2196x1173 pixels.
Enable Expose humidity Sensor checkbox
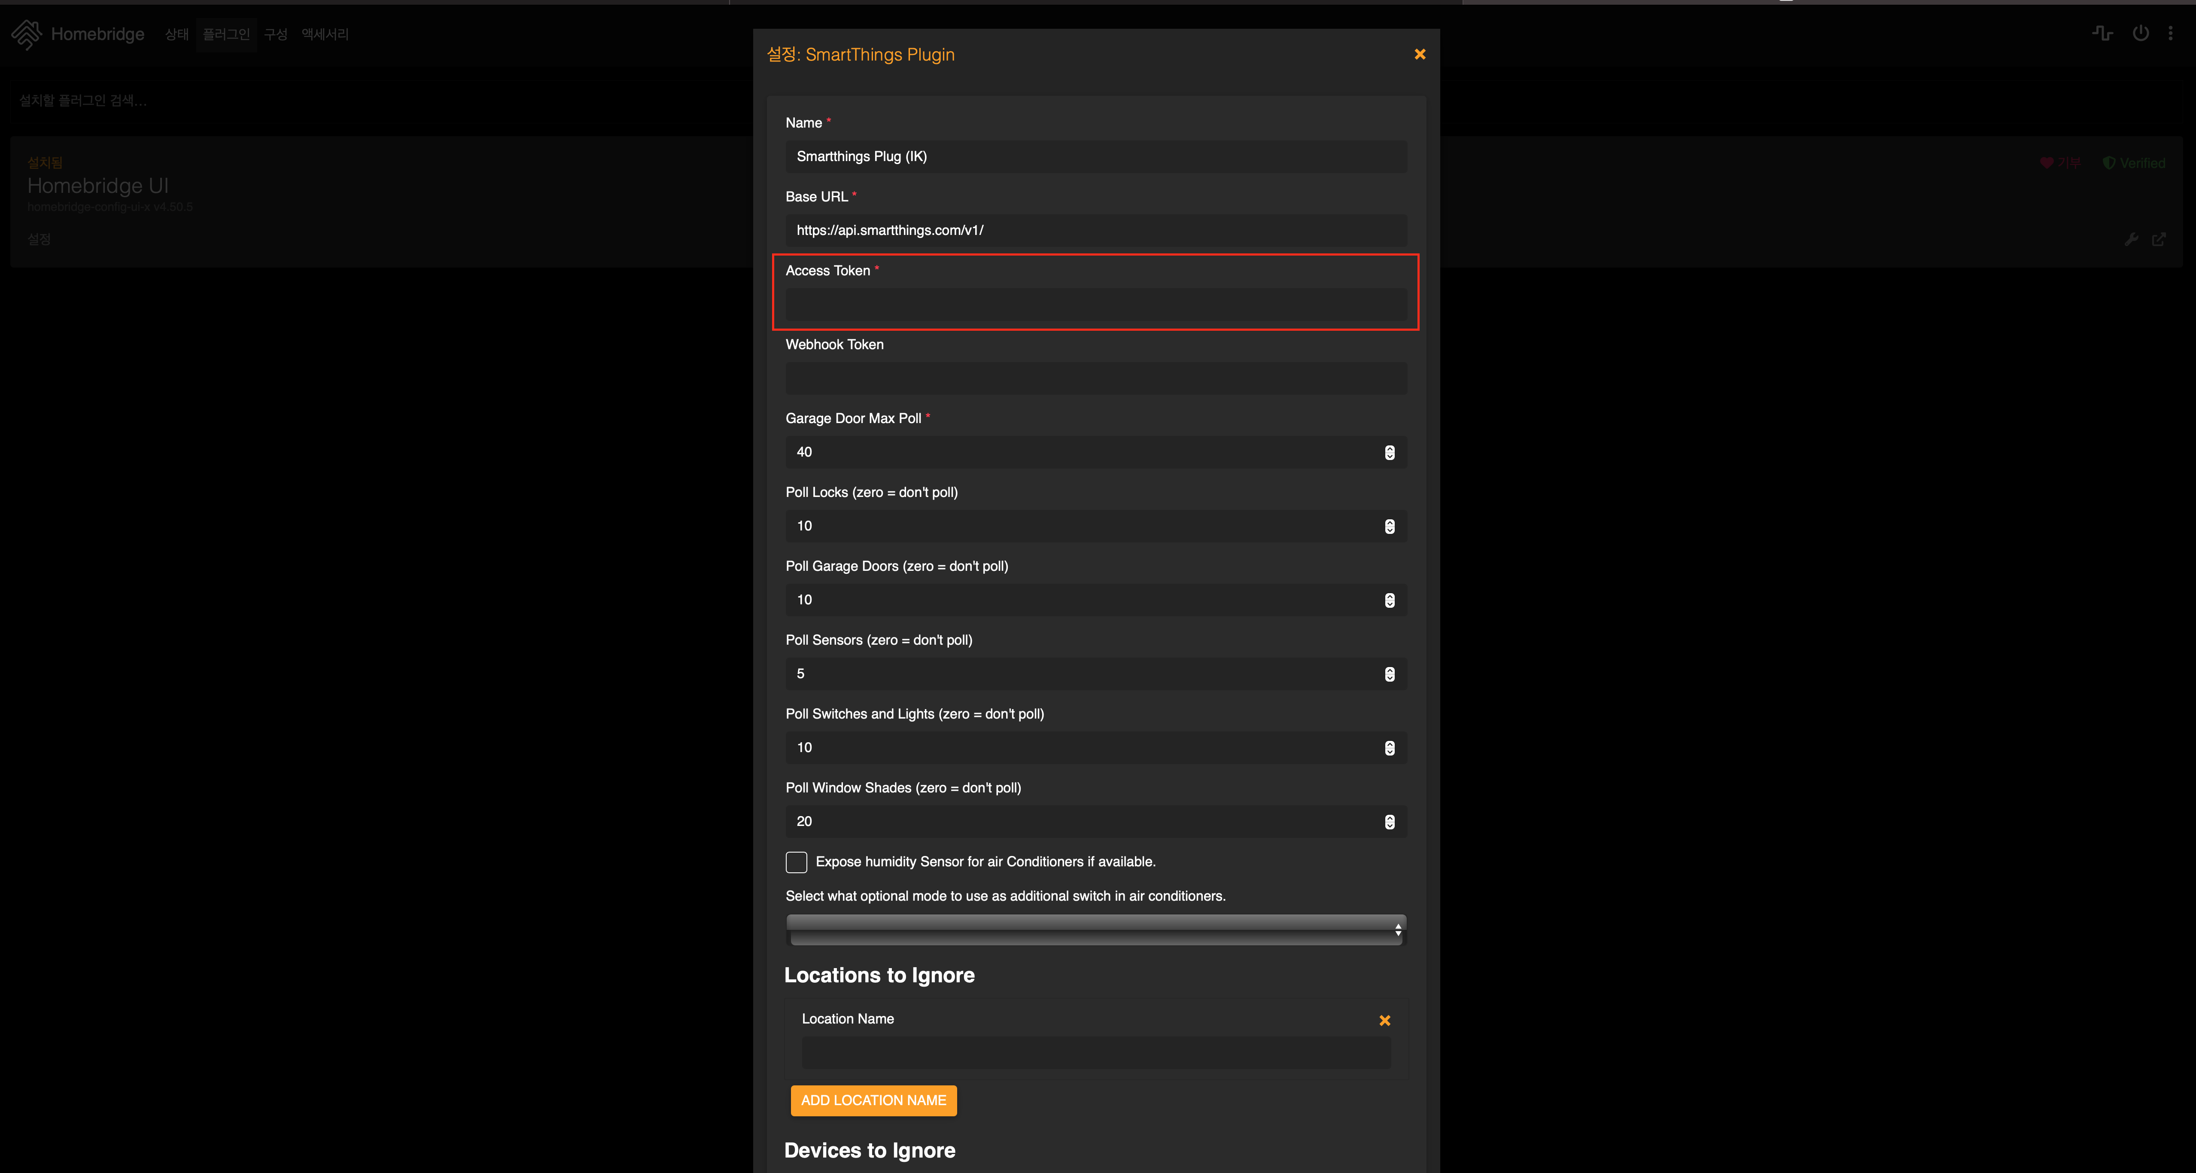tap(796, 862)
